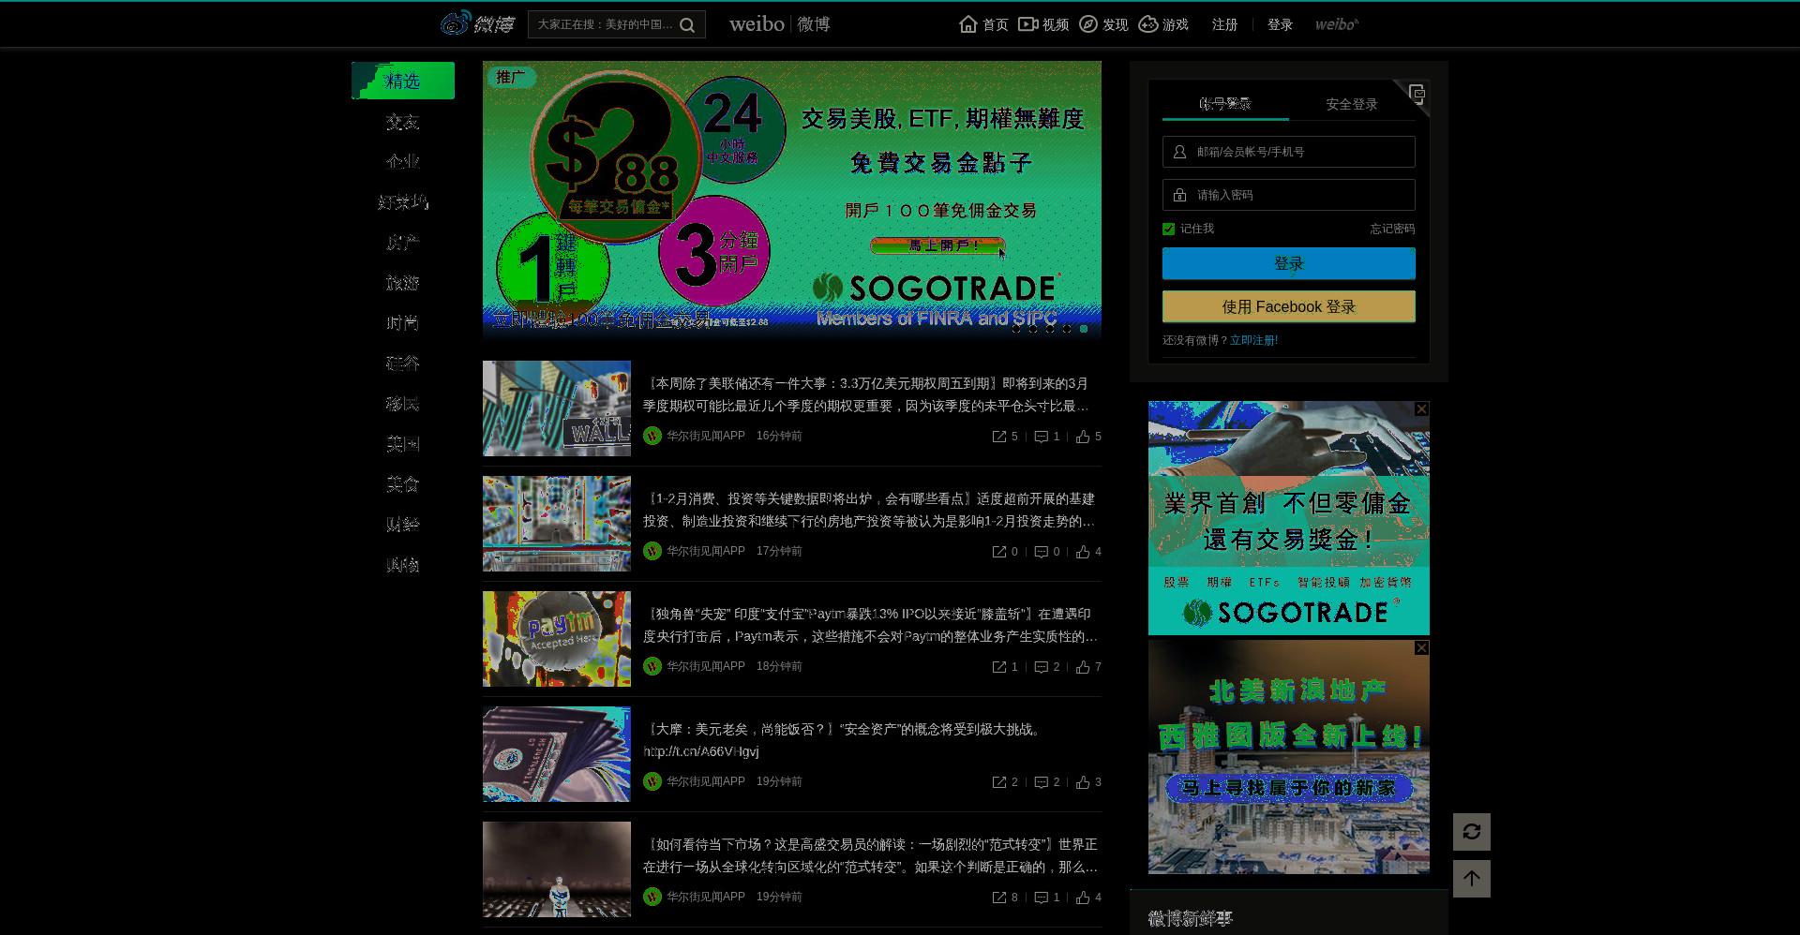The image size is (1800, 935).
Task: Open 发现 discover compass icon
Action: [x=1088, y=24]
